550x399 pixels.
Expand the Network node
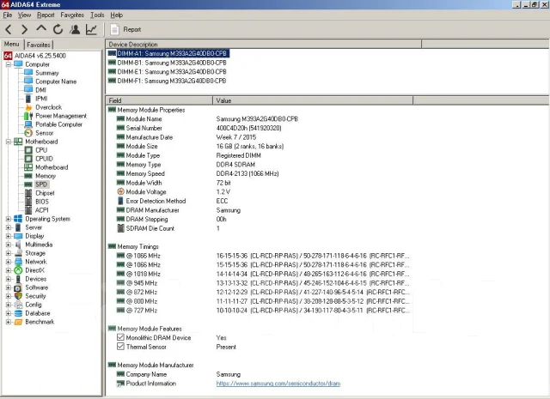pyautogui.click(x=9, y=262)
